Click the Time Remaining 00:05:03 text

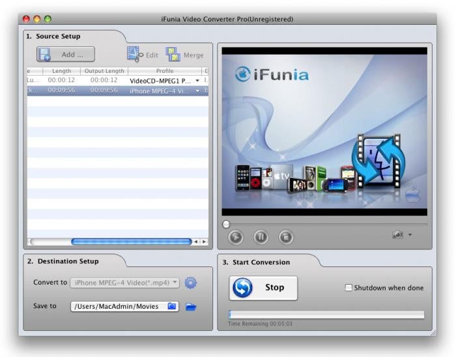tap(261, 324)
